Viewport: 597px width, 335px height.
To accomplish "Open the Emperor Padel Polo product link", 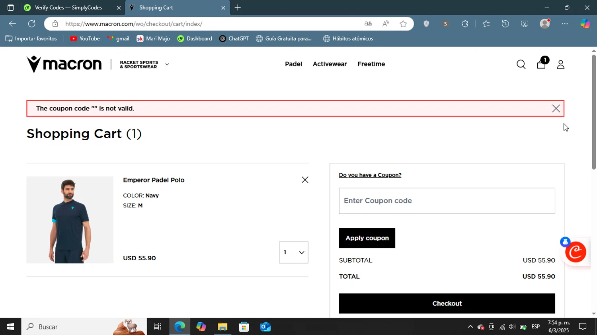I will point(154,180).
